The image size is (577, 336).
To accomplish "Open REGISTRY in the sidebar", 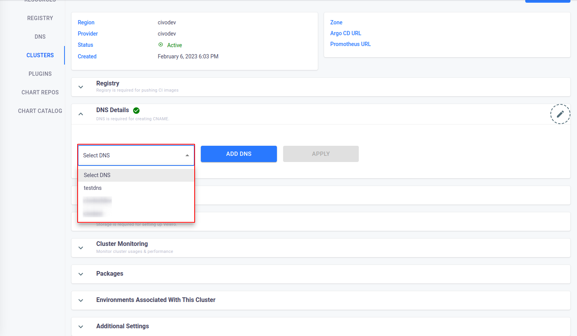I will [40, 18].
